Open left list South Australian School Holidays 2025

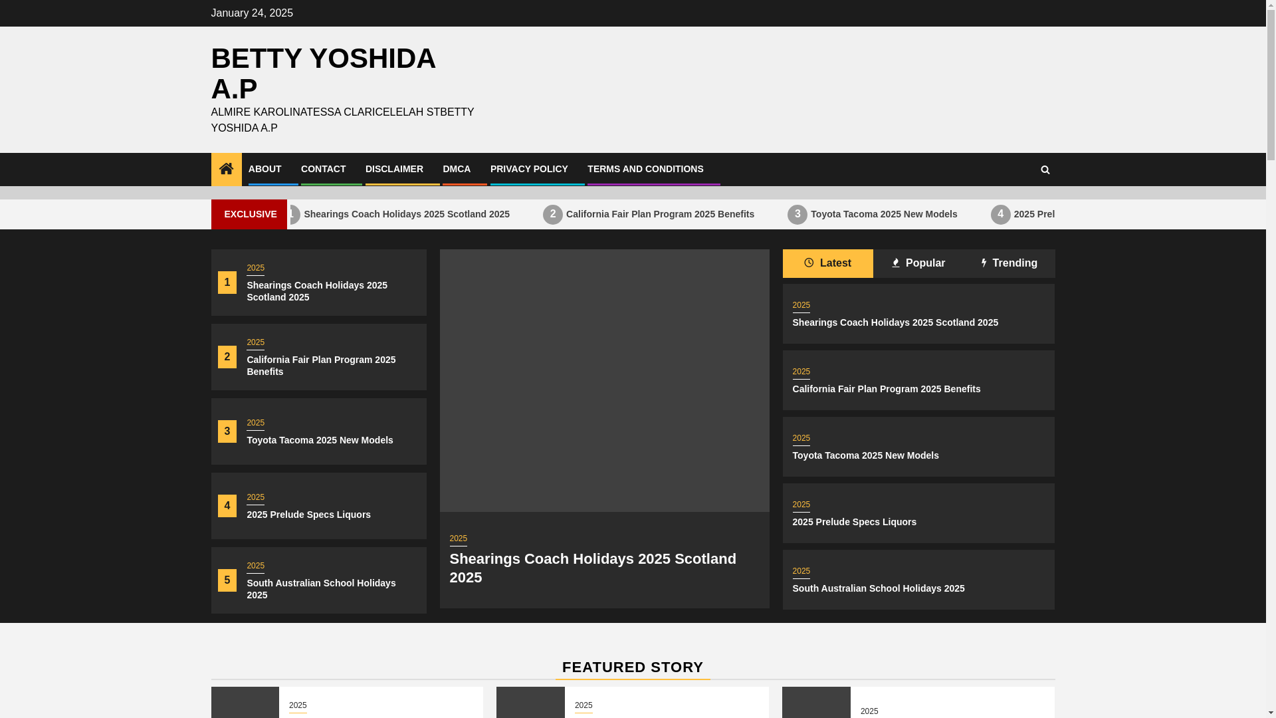pos(321,589)
